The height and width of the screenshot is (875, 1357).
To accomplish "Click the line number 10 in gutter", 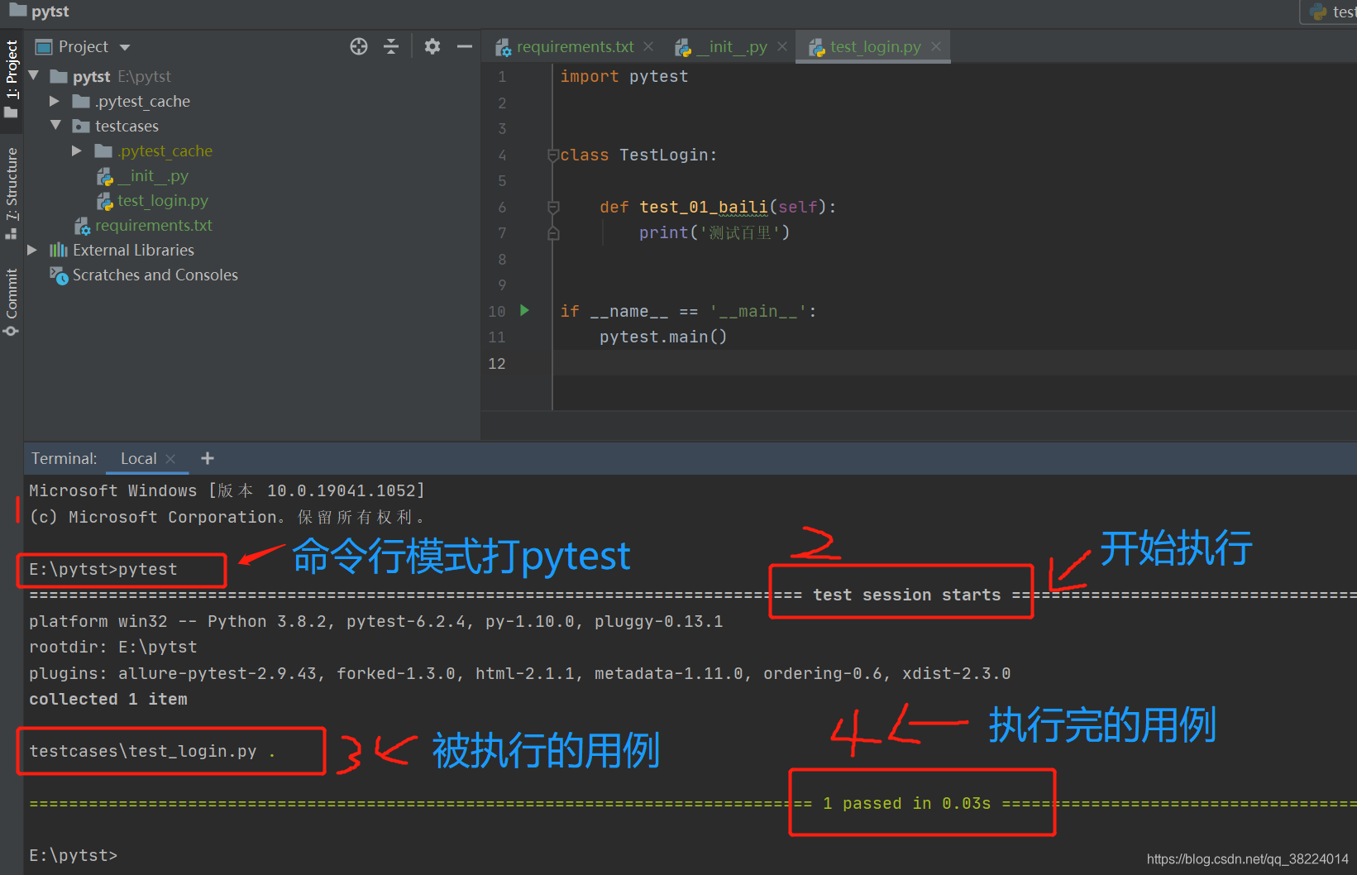I will pyautogui.click(x=497, y=311).
